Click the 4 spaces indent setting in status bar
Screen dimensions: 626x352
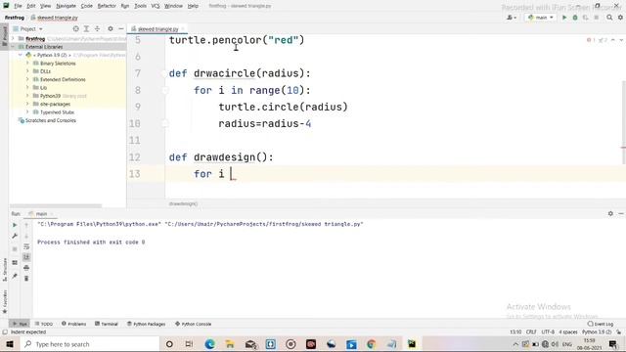coord(567,332)
